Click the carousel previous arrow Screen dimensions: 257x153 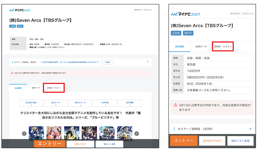coord(24,133)
